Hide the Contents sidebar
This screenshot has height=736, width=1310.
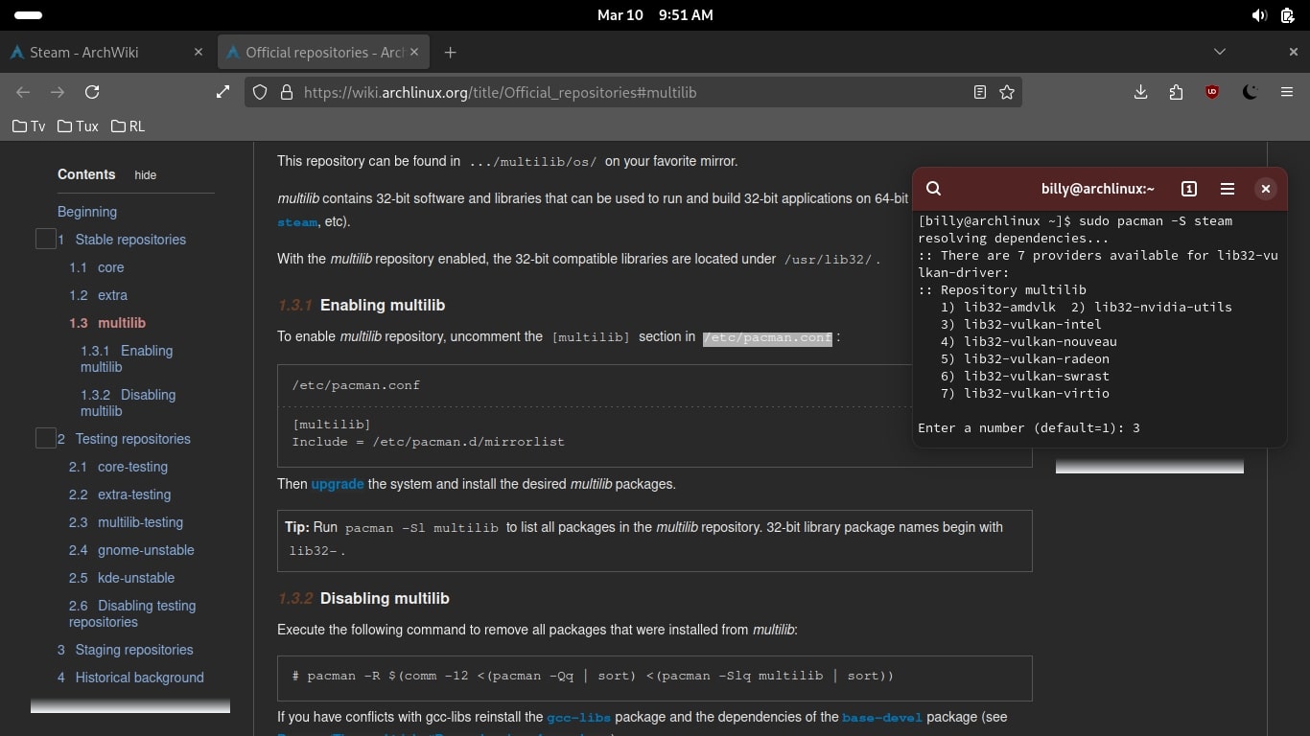145,175
